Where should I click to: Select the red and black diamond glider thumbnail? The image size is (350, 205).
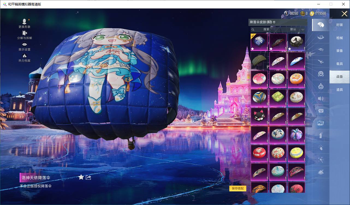point(296,172)
